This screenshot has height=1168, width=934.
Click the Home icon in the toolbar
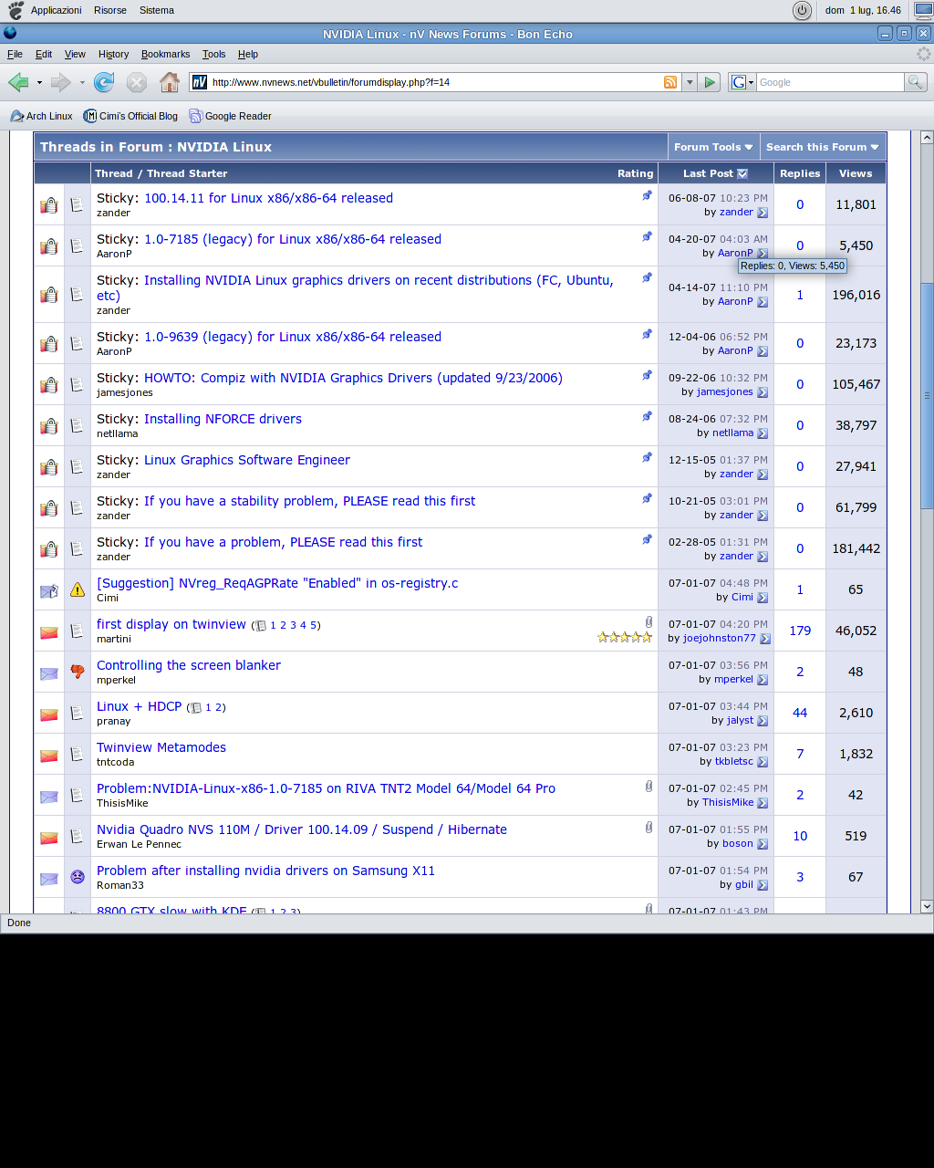coord(170,83)
